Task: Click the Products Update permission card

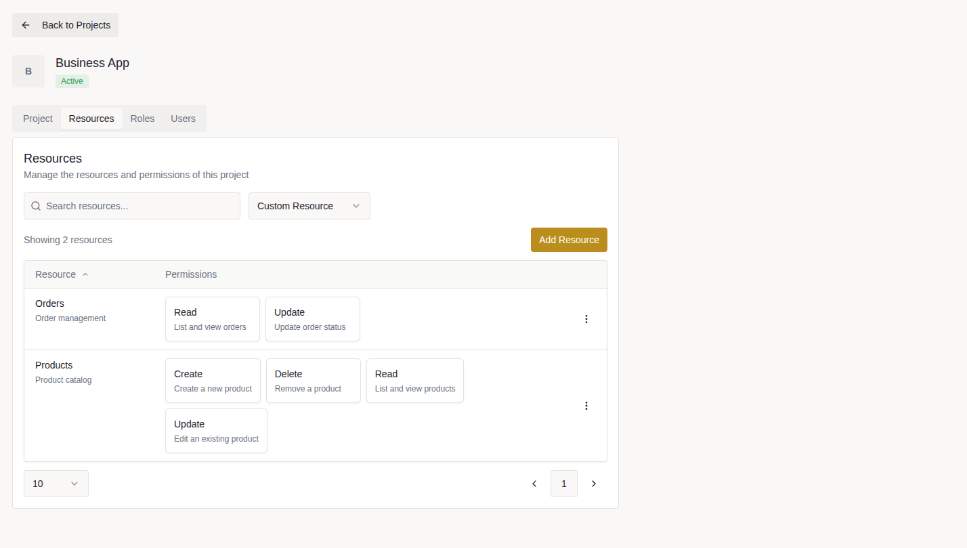Action: click(216, 431)
